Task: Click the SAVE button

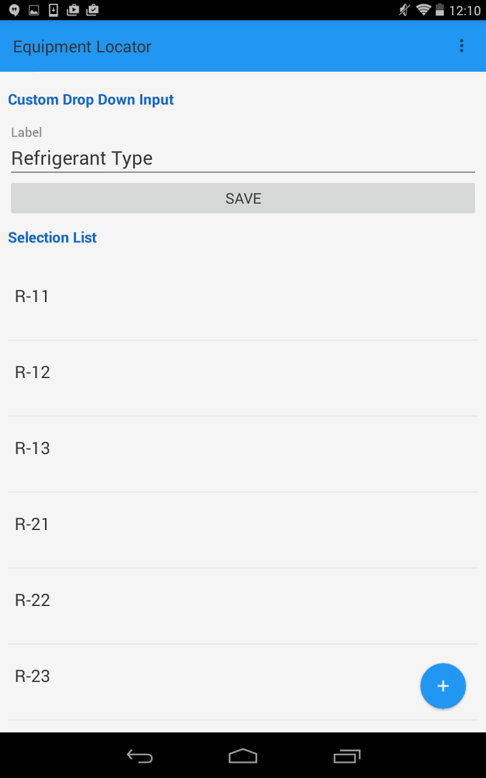Action: pos(243,198)
